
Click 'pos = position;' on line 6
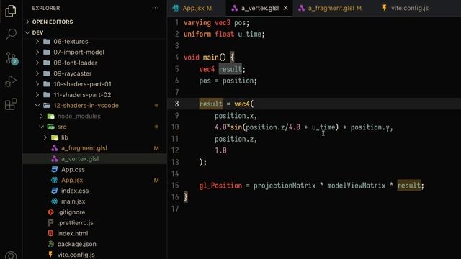point(228,81)
